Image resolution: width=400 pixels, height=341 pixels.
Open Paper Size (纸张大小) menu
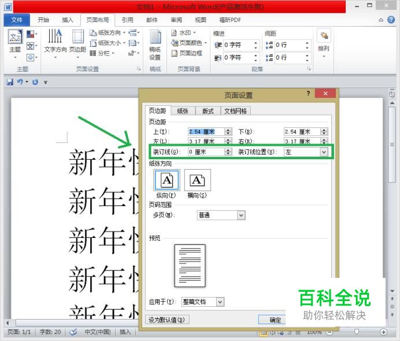[x=108, y=43]
